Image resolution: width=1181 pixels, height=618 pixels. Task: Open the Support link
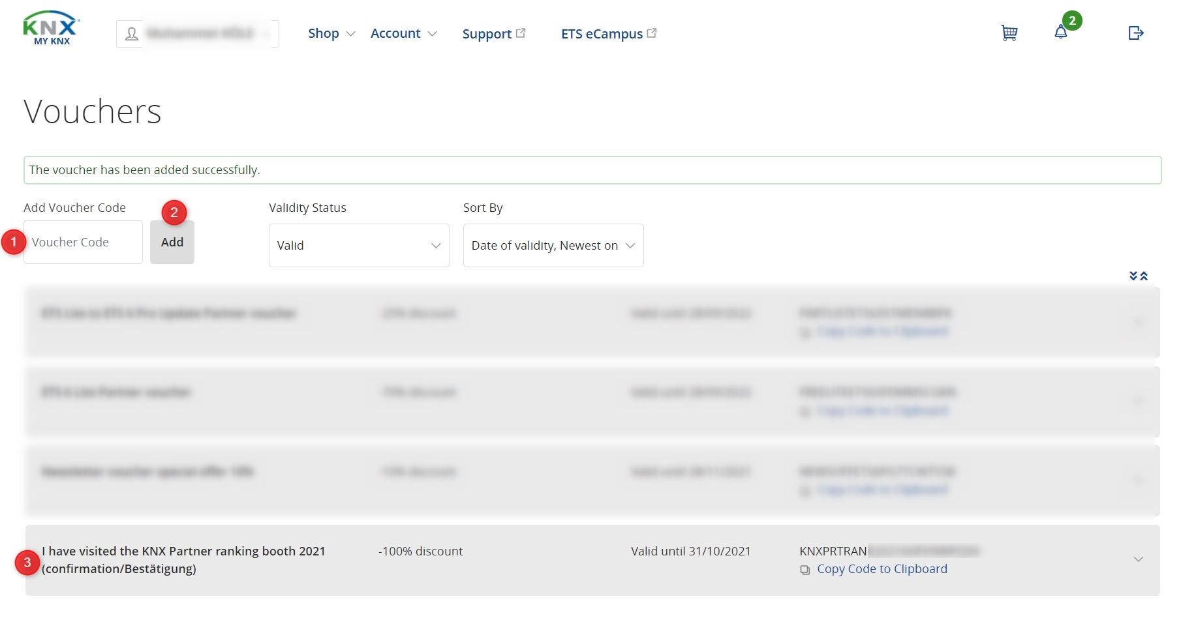tap(494, 33)
